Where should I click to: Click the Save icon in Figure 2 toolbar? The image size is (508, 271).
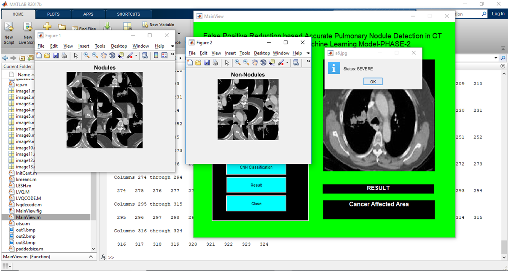pyautogui.click(x=207, y=62)
